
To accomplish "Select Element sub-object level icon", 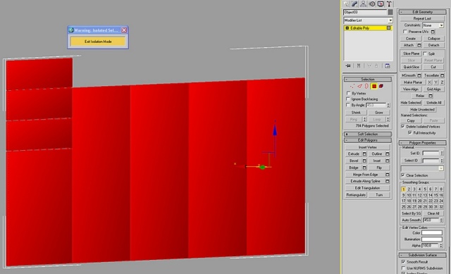I will point(381,86).
